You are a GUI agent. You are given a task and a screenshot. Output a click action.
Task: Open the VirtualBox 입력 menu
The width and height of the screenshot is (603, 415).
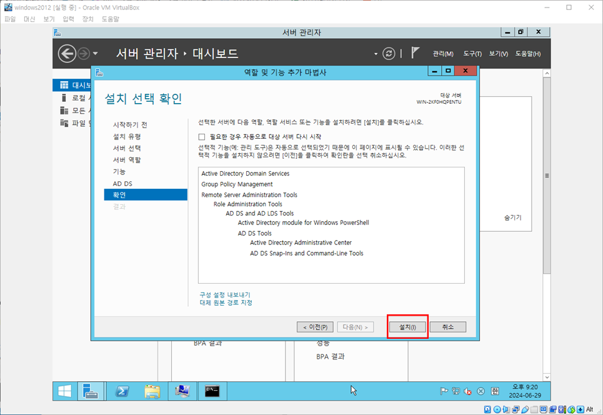[x=68, y=19]
